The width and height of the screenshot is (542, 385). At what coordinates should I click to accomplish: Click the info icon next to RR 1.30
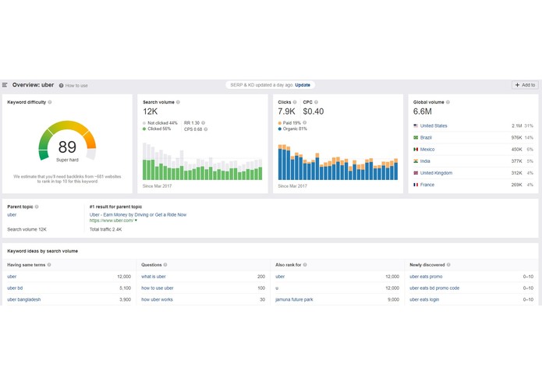(204, 123)
